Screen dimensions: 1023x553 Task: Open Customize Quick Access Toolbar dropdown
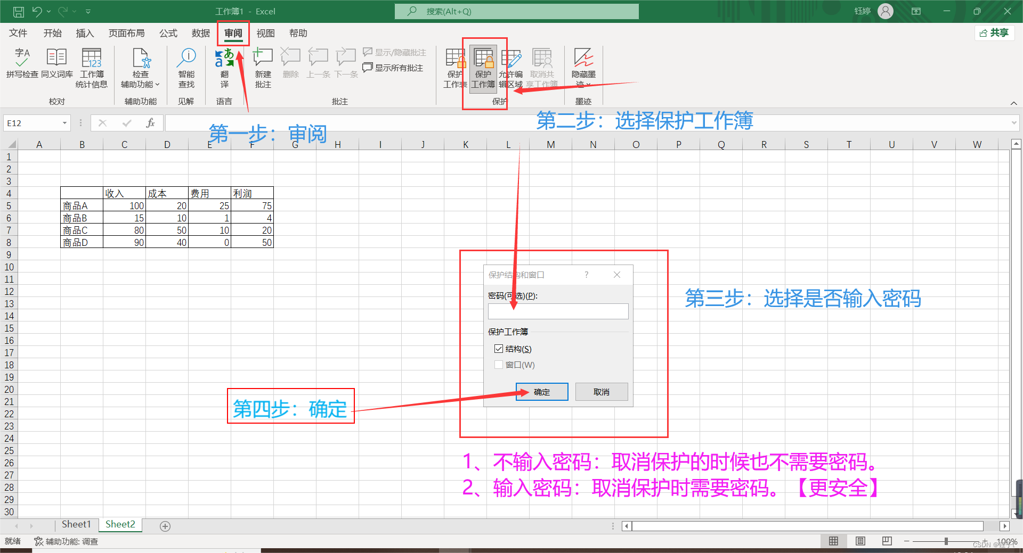click(88, 11)
